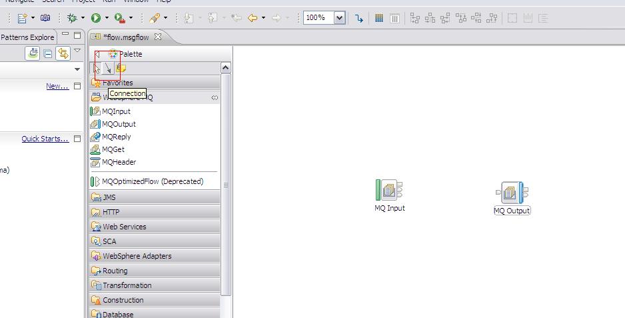Toggle the blue grid display icon
Viewport: 625px width, 318px height.
(379, 18)
